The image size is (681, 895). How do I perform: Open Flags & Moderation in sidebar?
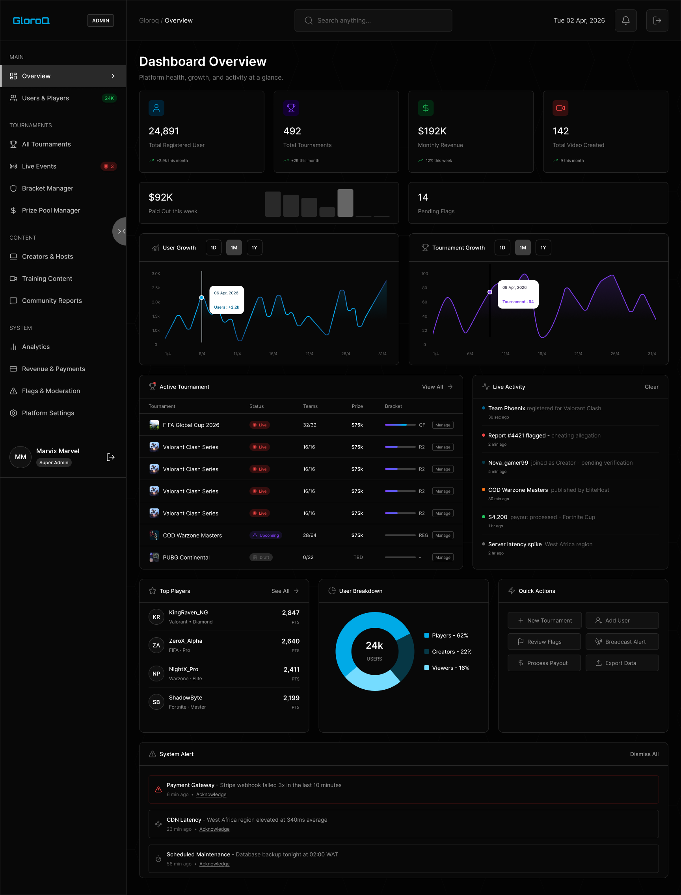[x=63, y=391]
